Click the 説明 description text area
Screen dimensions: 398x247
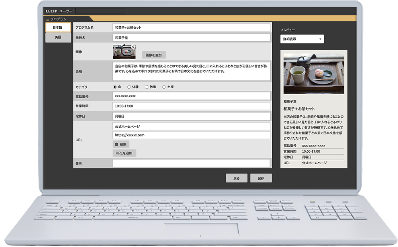(x=191, y=71)
